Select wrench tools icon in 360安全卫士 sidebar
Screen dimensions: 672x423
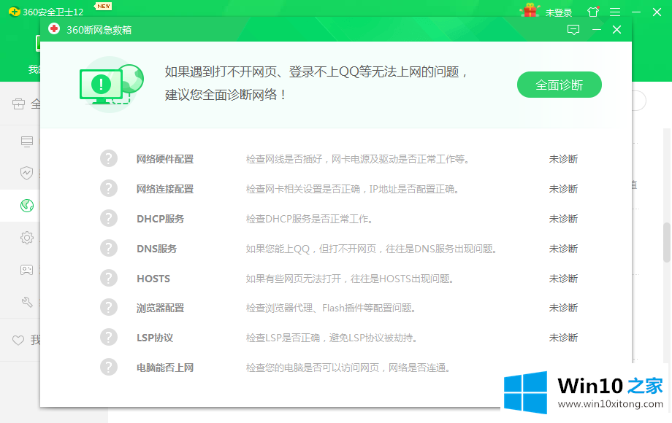[27, 302]
